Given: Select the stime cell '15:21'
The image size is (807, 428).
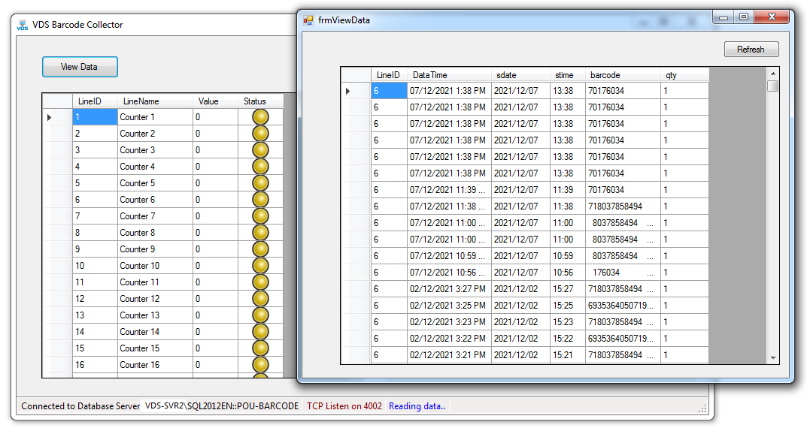Looking at the screenshot, I should (568, 355).
